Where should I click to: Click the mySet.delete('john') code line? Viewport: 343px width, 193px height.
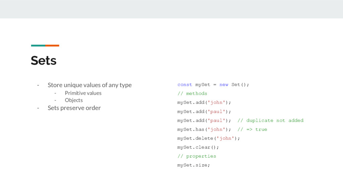[x=208, y=138]
